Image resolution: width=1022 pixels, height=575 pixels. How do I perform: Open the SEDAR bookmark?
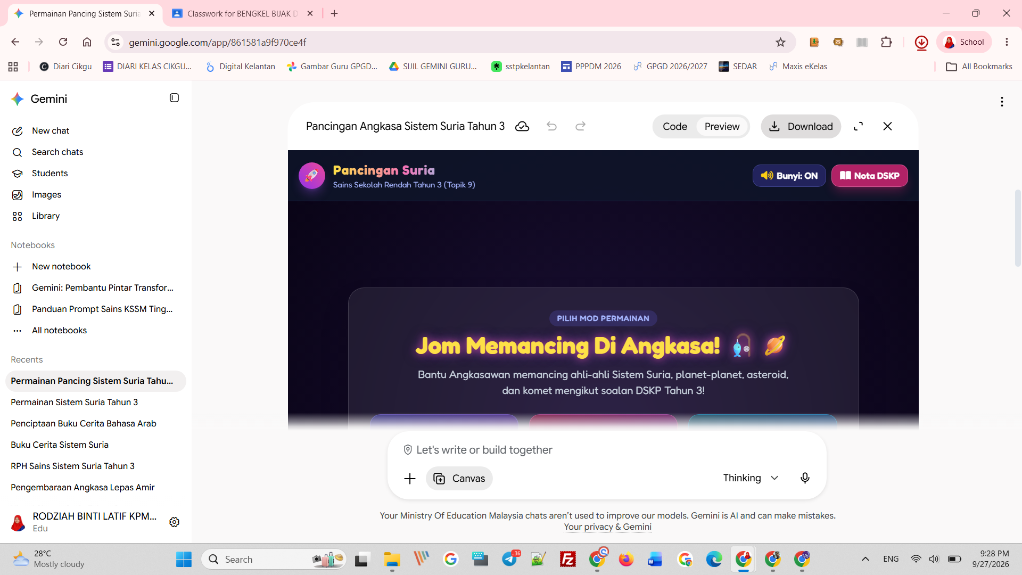pyautogui.click(x=738, y=67)
